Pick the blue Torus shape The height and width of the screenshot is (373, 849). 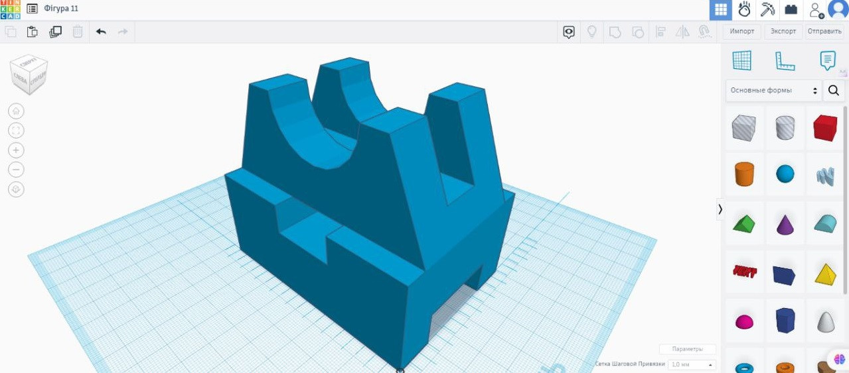744,367
